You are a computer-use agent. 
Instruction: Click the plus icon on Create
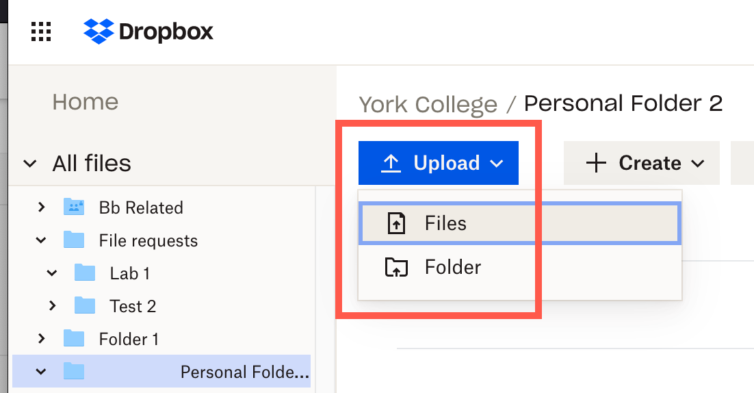[x=596, y=162]
